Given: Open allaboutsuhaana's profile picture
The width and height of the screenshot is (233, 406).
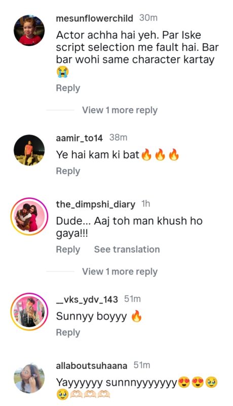Looking at the screenshot, I should tap(29, 378).
